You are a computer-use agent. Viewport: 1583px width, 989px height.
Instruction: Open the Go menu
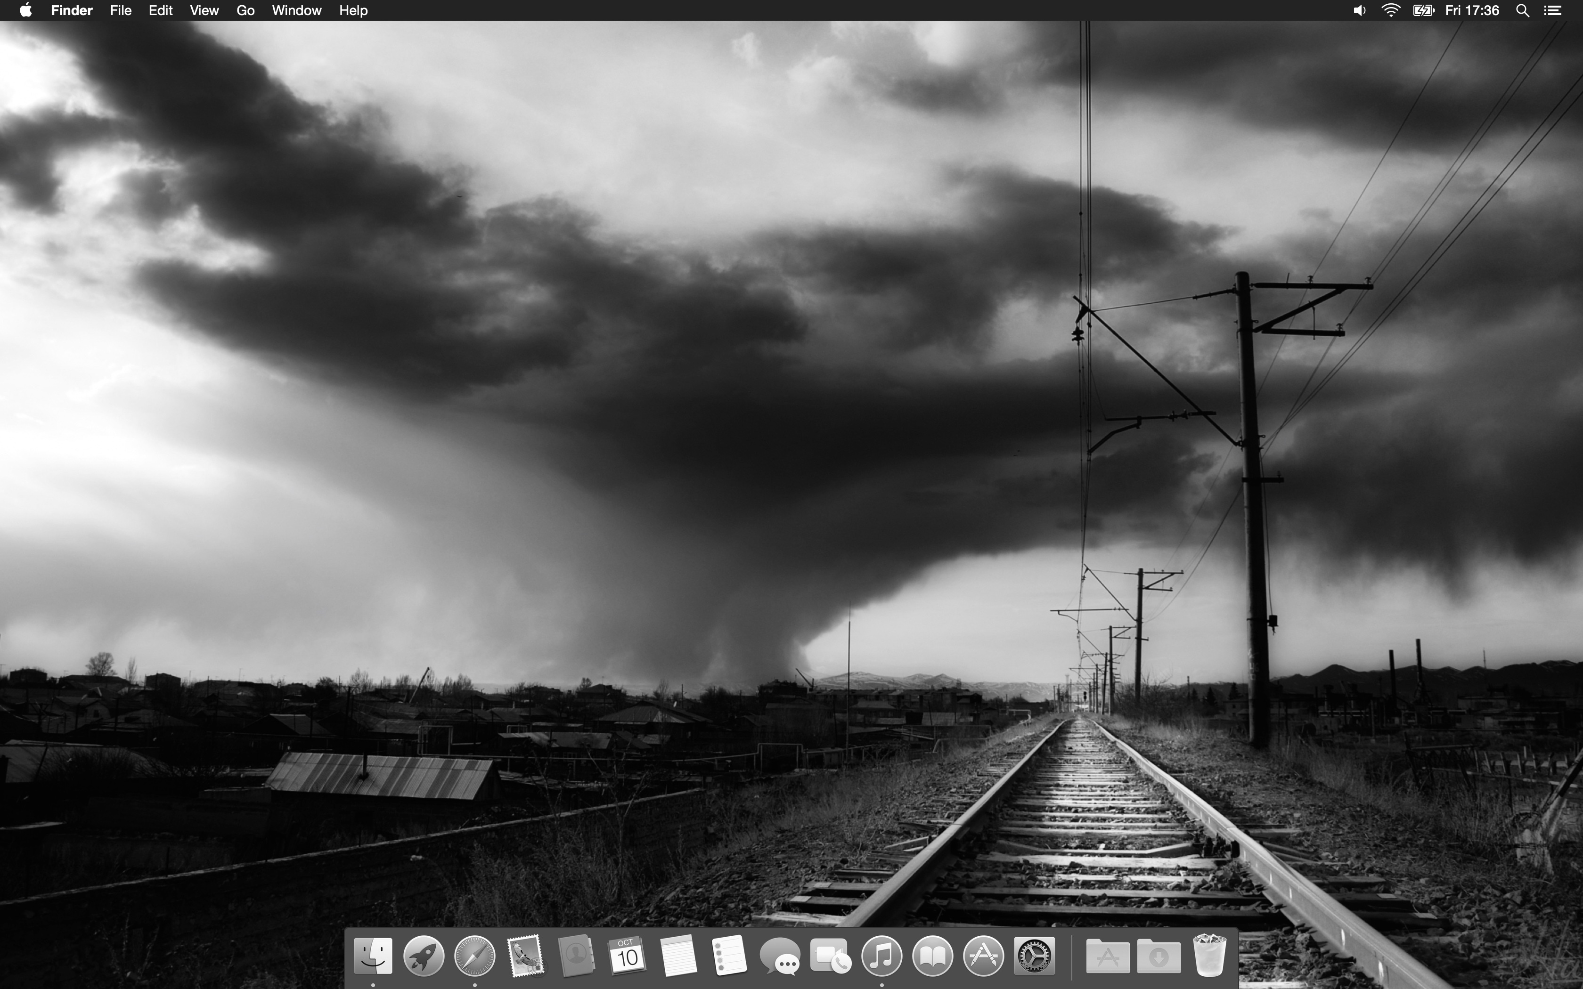pyautogui.click(x=245, y=10)
